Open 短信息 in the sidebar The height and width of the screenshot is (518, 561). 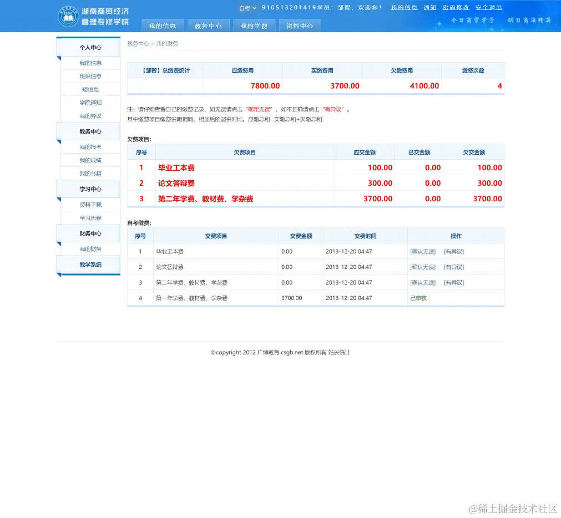[x=90, y=89]
